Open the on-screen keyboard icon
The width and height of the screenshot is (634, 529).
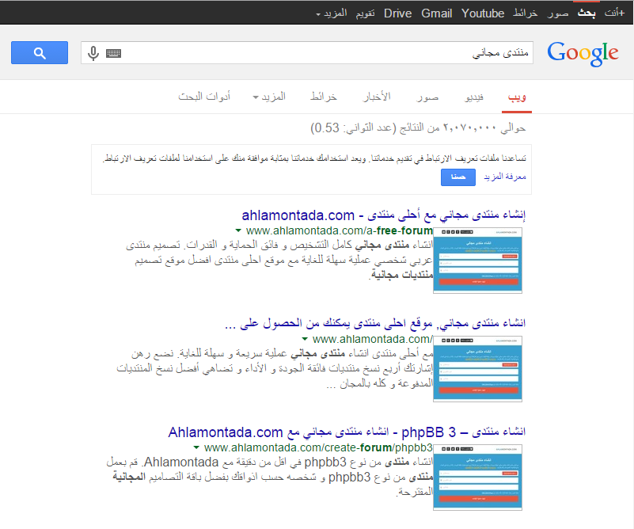(114, 53)
